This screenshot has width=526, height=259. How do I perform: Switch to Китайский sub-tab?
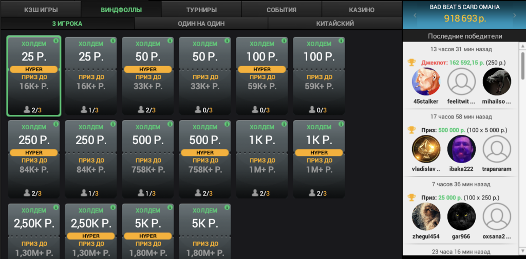(335, 24)
